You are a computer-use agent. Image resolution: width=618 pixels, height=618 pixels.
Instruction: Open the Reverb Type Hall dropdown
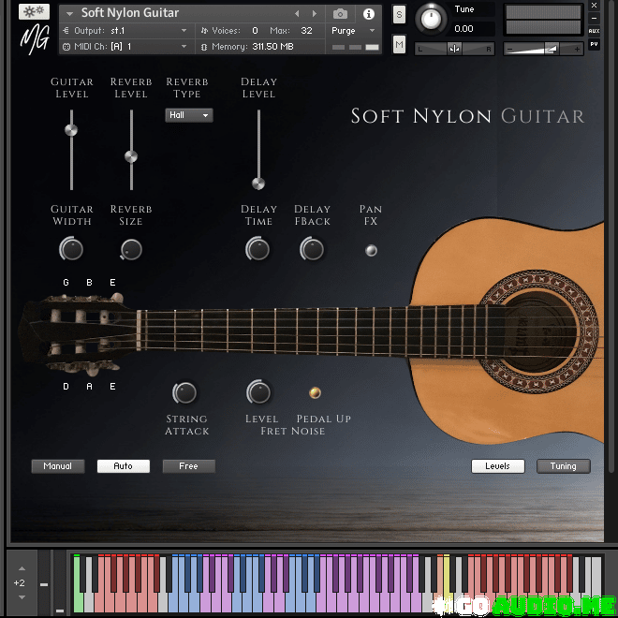click(x=189, y=115)
